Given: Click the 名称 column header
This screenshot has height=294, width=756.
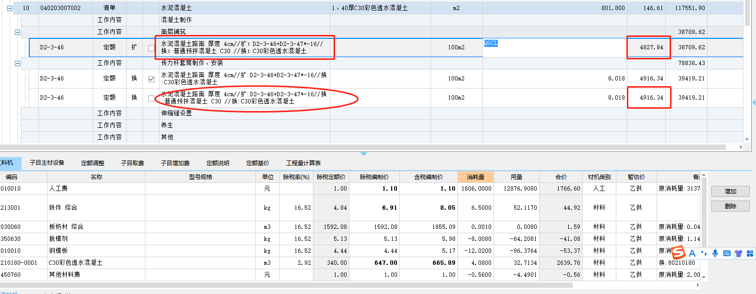Looking at the screenshot, I should 96,177.
